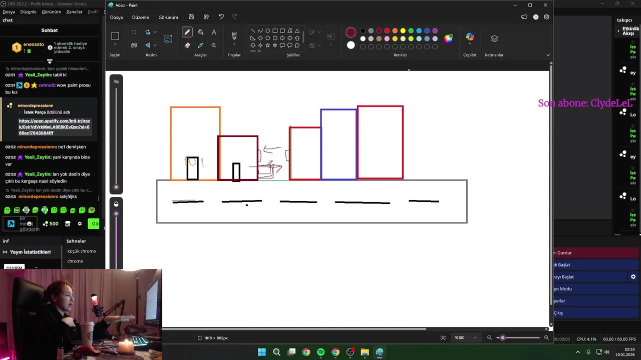The height and width of the screenshot is (360, 641).
Task: Open OBS Görünüm menu
Action: click(51, 11)
